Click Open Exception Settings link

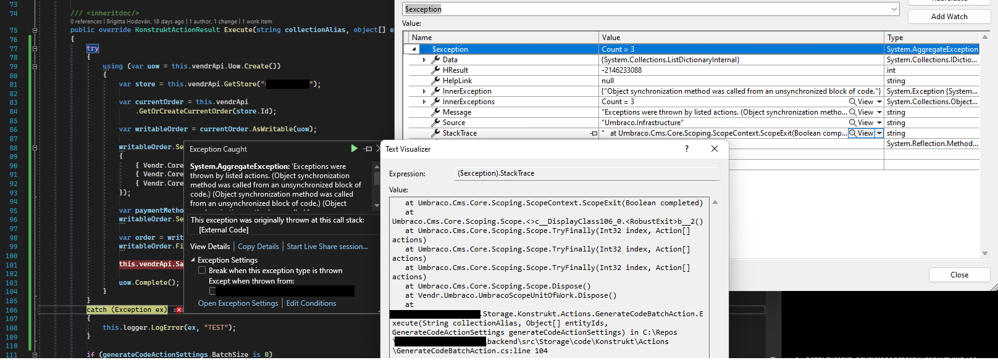coord(238,303)
